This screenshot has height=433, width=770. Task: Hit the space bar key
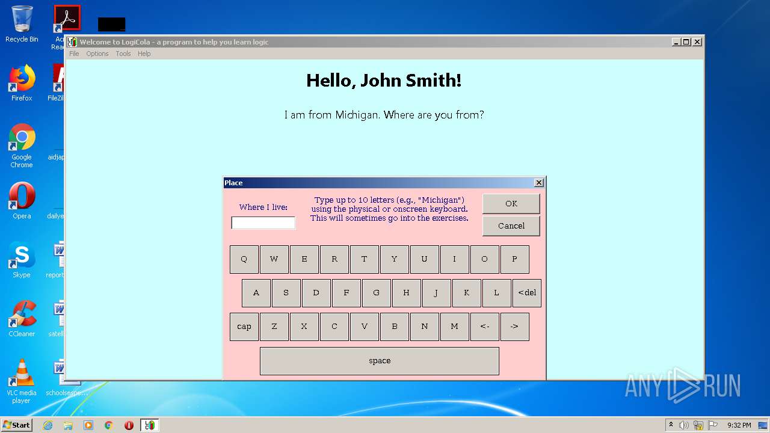pyautogui.click(x=380, y=361)
